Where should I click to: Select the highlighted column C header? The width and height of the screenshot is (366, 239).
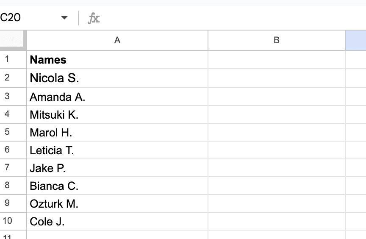click(356, 40)
